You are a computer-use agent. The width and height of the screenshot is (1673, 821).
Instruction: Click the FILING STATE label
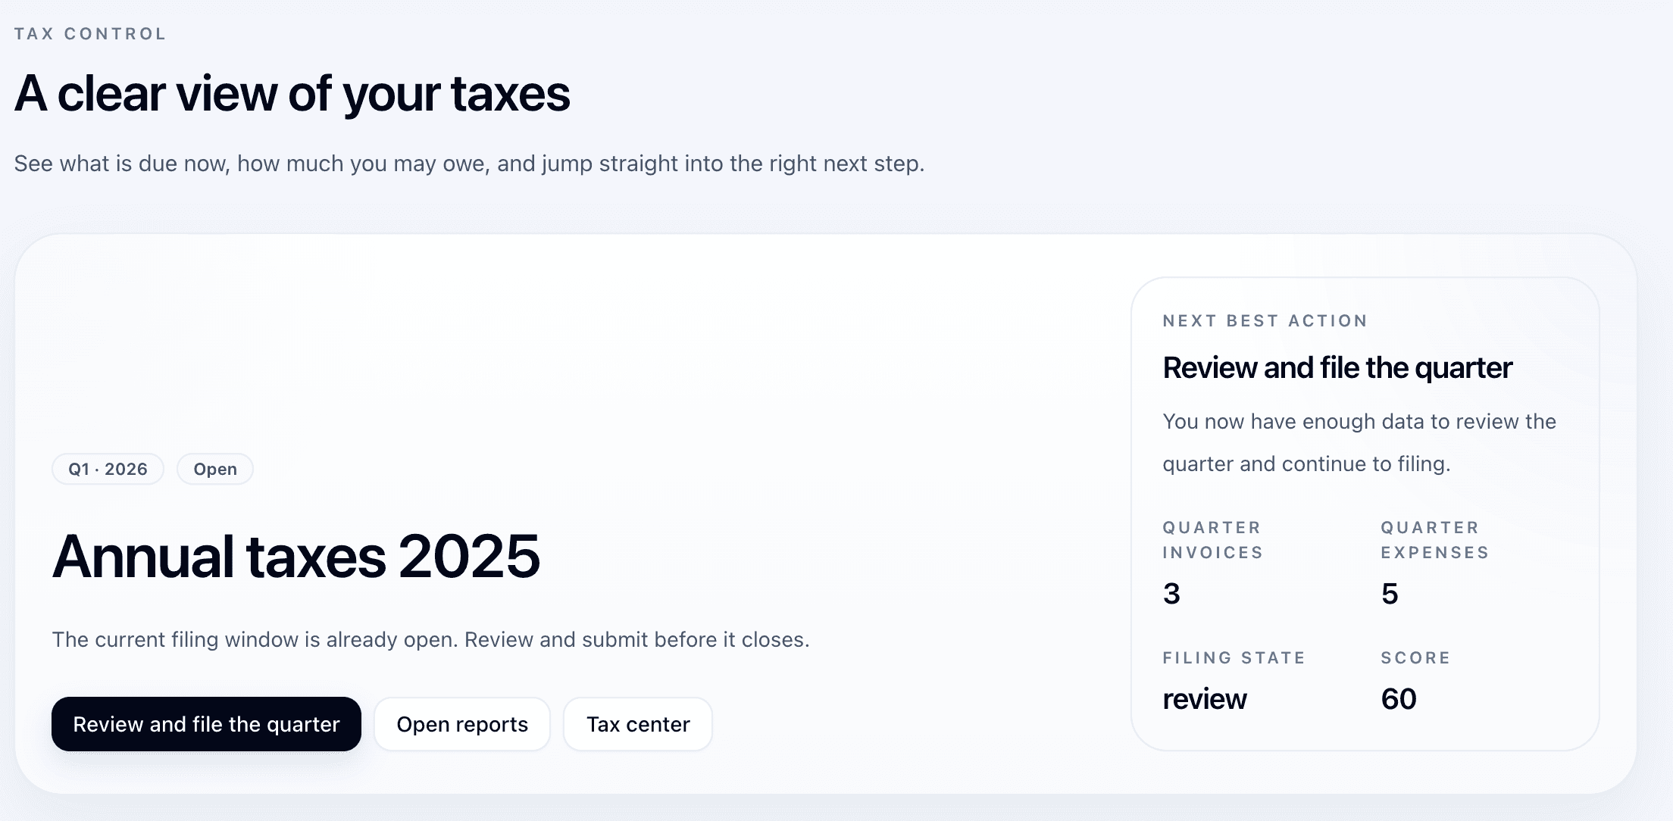tap(1234, 657)
